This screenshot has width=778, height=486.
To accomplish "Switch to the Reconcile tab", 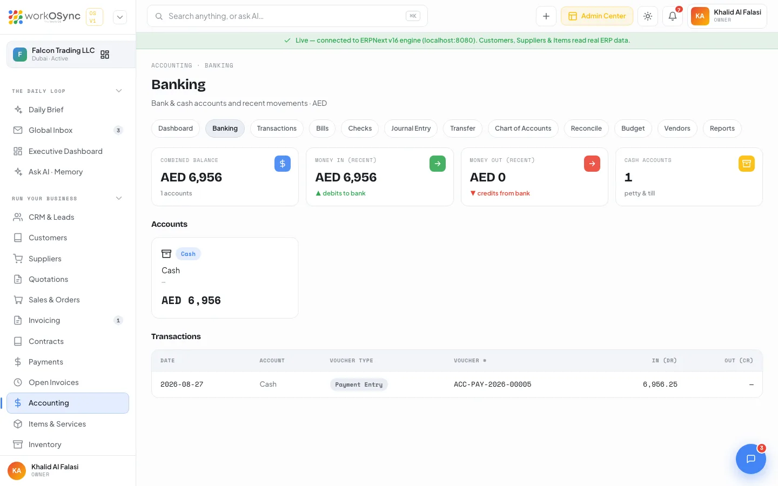I will [586, 129].
